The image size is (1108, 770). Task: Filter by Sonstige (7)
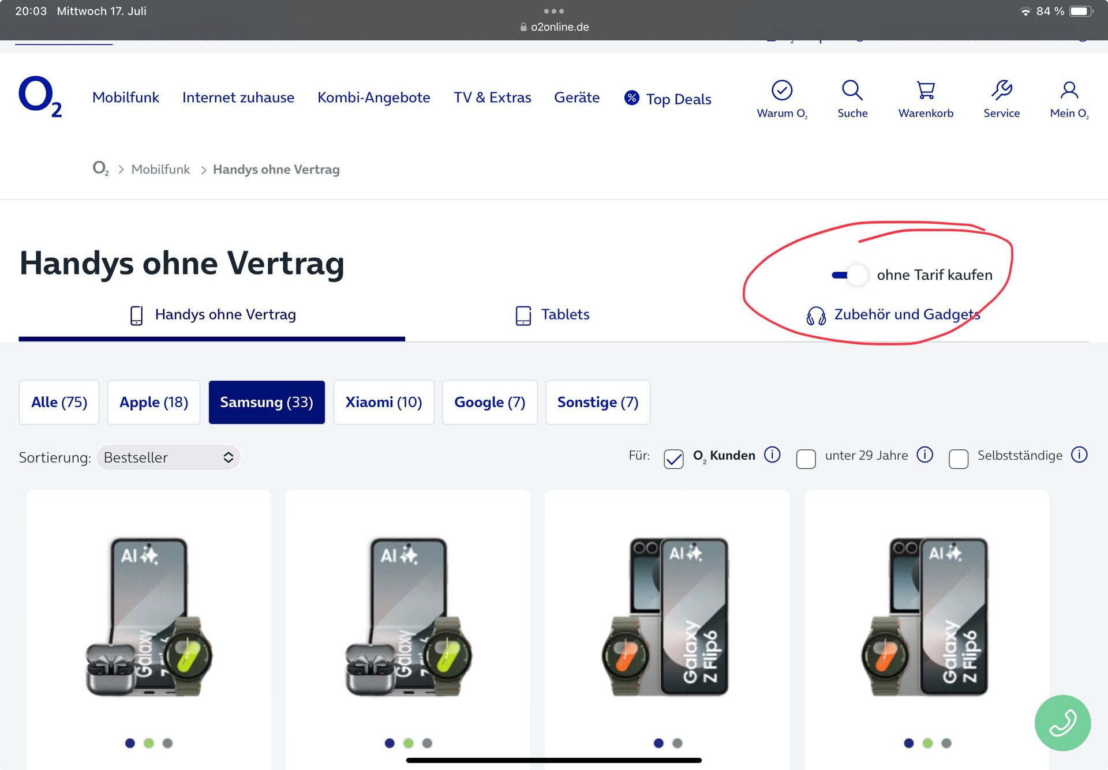click(598, 402)
